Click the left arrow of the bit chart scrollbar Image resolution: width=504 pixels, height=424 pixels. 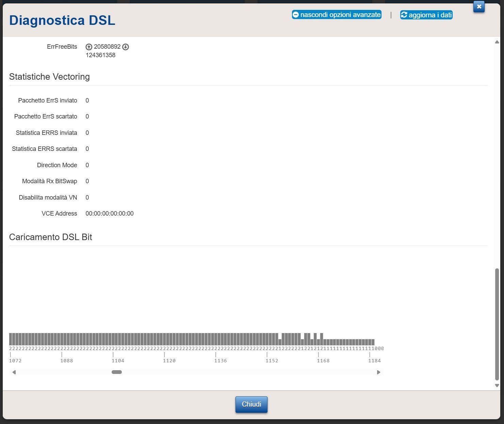click(x=14, y=372)
